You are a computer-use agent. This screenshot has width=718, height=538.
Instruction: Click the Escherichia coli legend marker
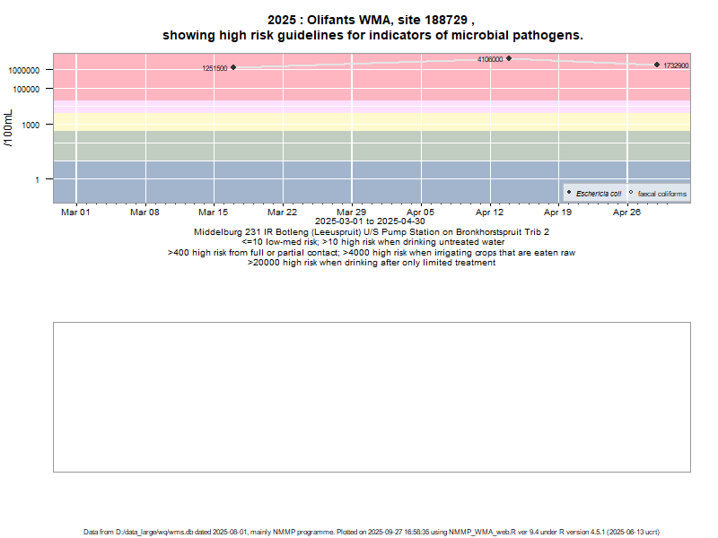coord(569,193)
